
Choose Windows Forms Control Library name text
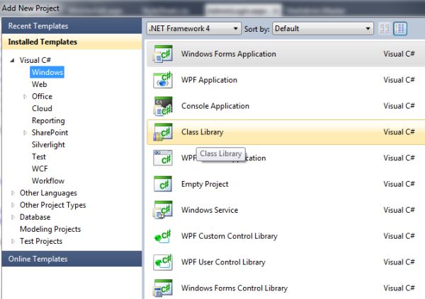234,288
